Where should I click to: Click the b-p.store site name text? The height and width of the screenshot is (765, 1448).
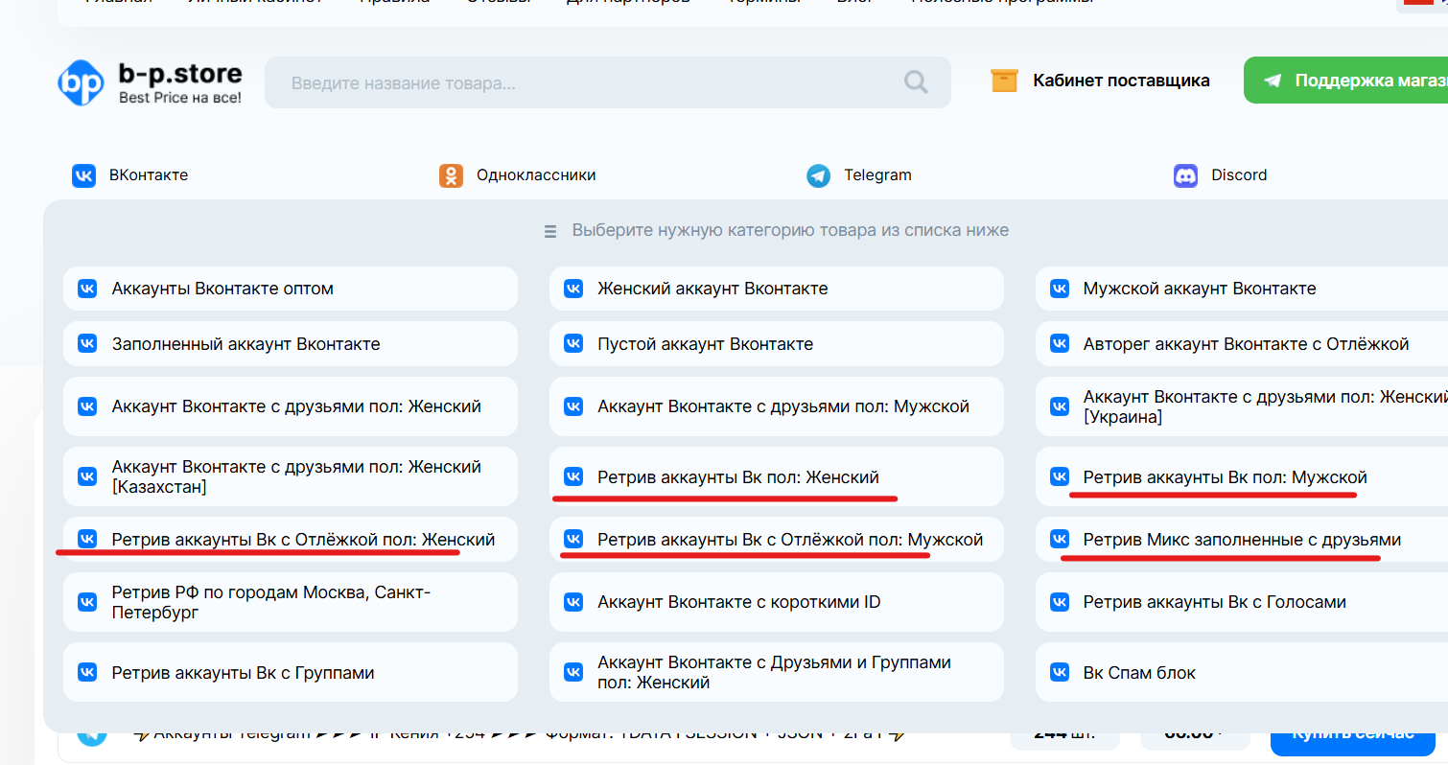[180, 74]
